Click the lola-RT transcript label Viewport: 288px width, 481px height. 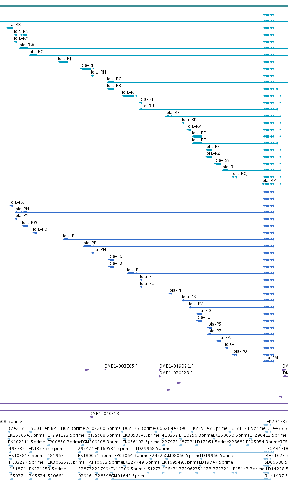tap(147, 99)
